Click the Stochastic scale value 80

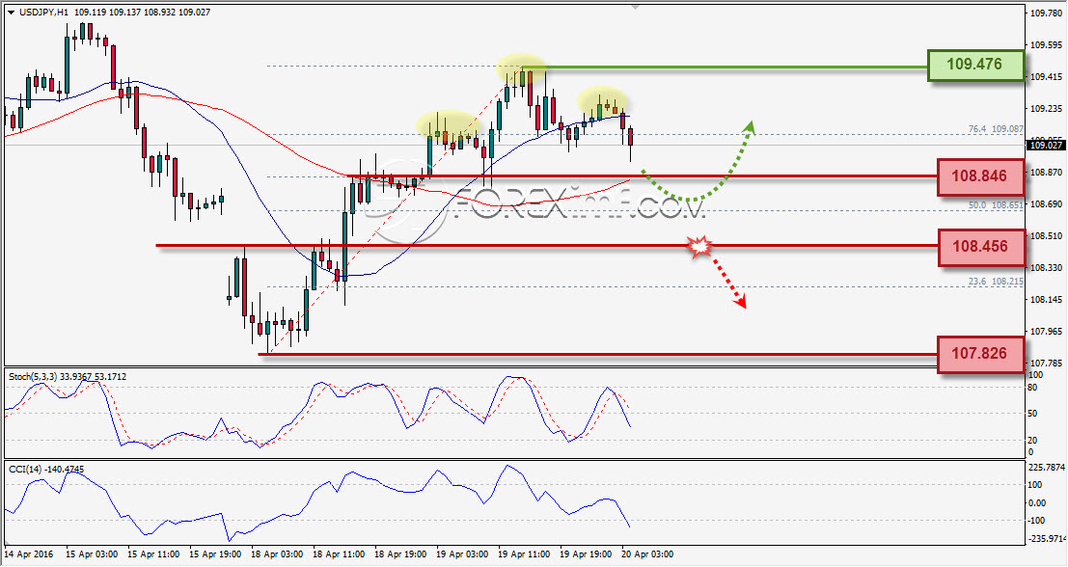(x=1032, y=388)
